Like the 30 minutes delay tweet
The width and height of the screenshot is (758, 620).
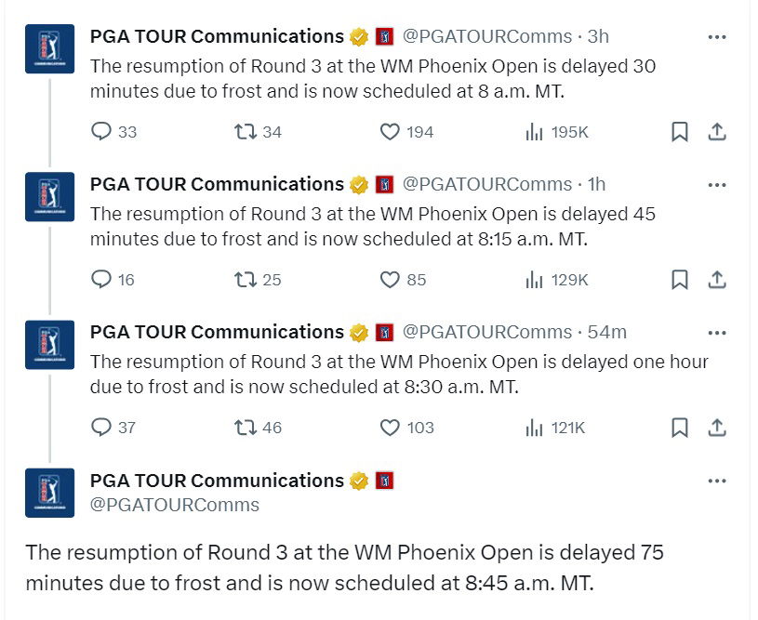point(391,132)
